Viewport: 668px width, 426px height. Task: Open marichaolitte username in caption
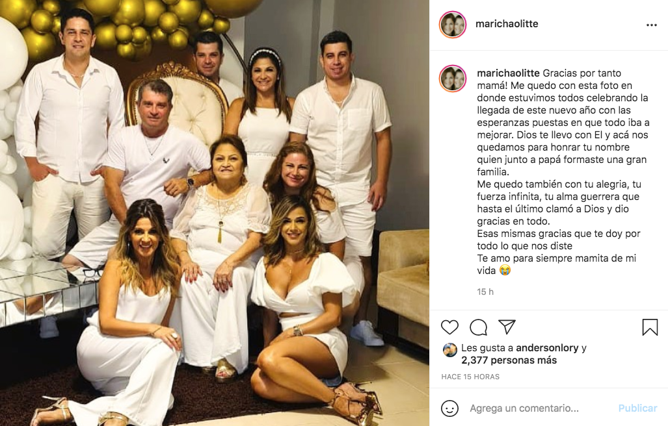pyautogui.click(x=508, y=73)
